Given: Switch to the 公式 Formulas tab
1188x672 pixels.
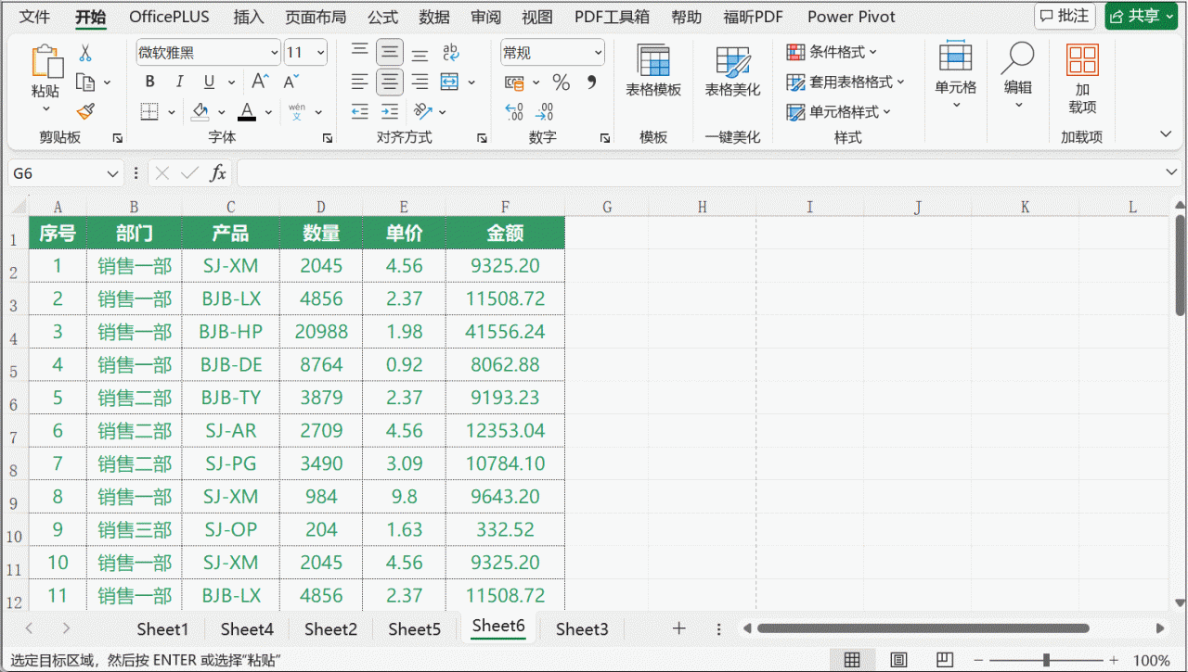Looking at the screenshot, I should [382, 17].
